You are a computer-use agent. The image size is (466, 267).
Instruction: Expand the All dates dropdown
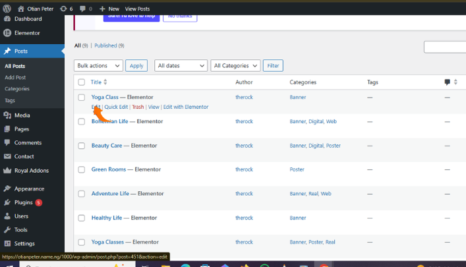181,66
